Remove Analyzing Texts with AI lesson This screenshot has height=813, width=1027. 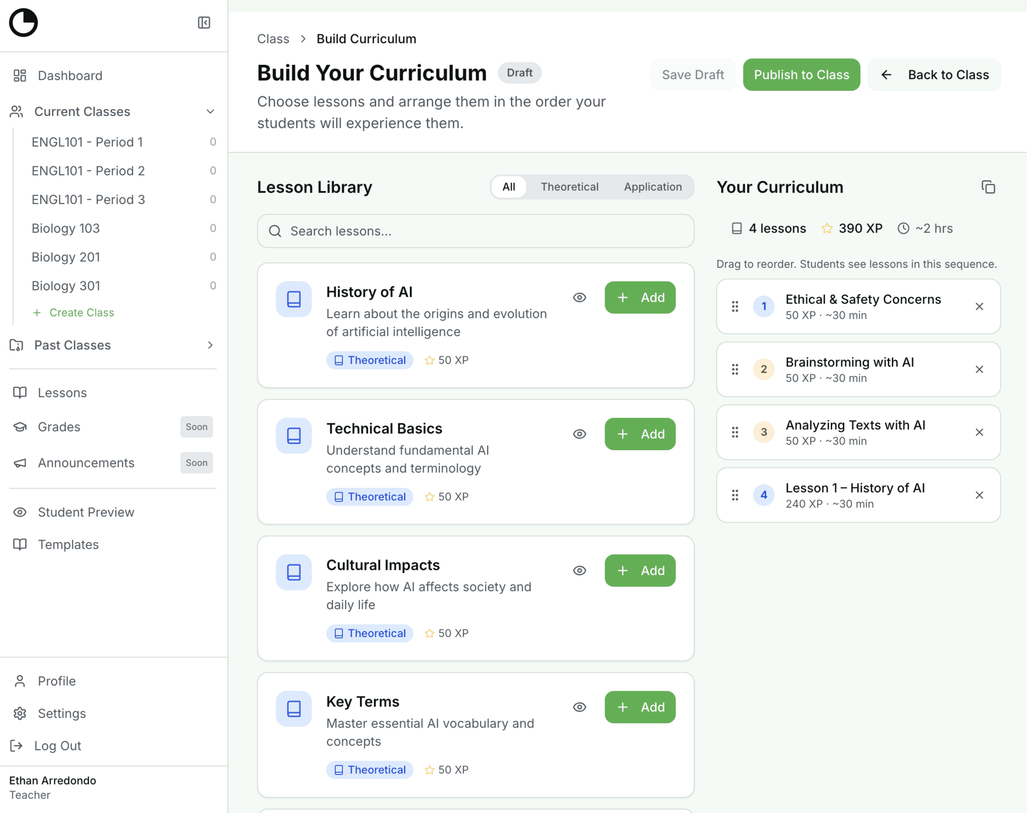(x=979, y=432)
